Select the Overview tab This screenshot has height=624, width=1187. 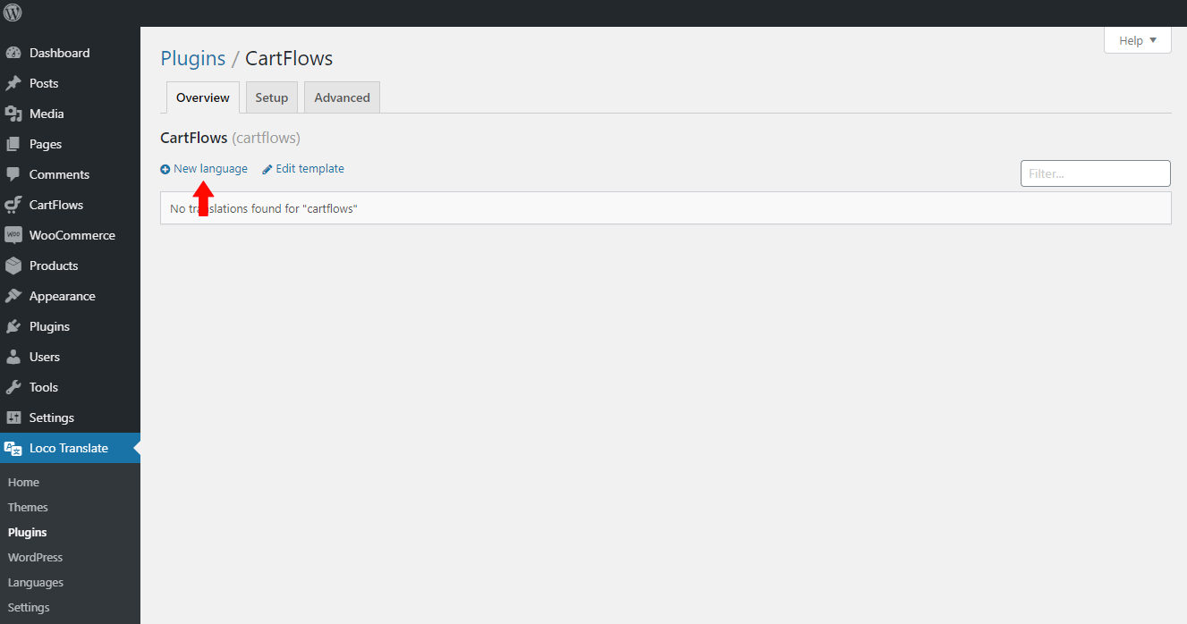202,97
